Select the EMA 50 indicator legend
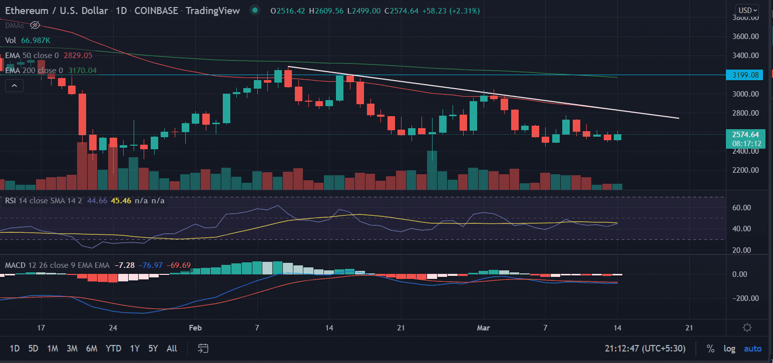Viewport: 773px width, 363px height. (34, 56)
